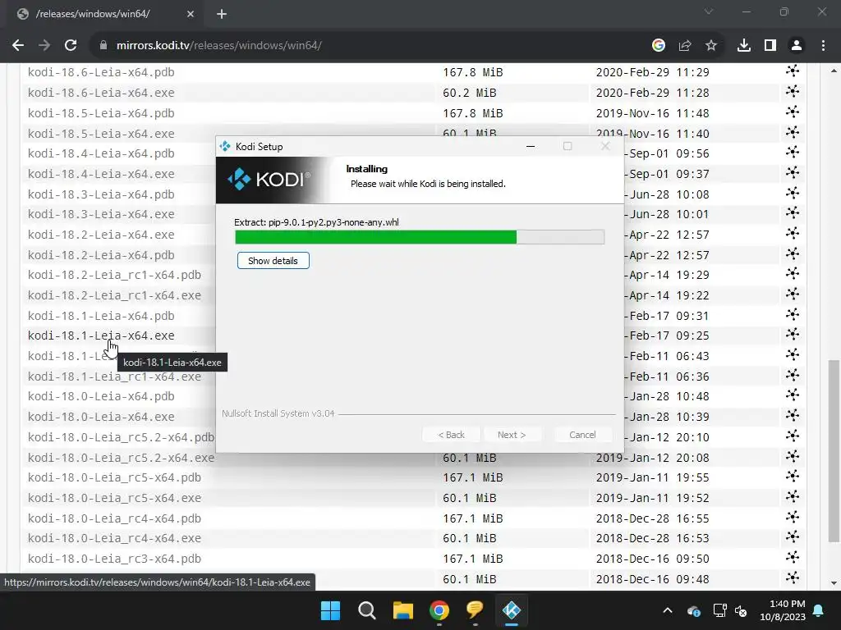The height and width of the screenshot is (630, 841).
Task: Open kodi-18.6-Leia-x64.pdb link
Action: pos(101,72)
